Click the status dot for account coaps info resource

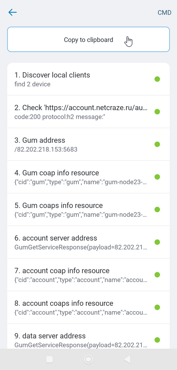coord(157,307)
